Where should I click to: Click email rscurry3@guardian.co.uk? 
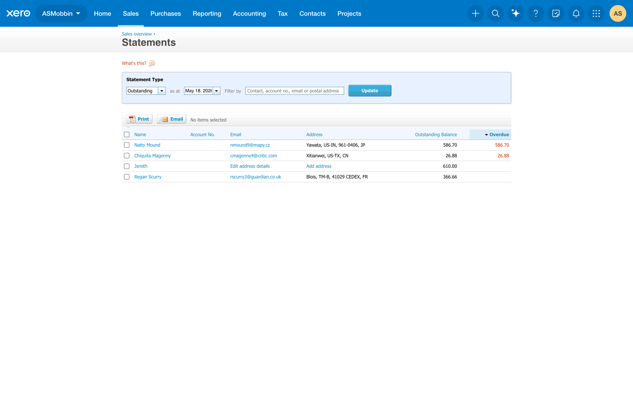point(256,177)
